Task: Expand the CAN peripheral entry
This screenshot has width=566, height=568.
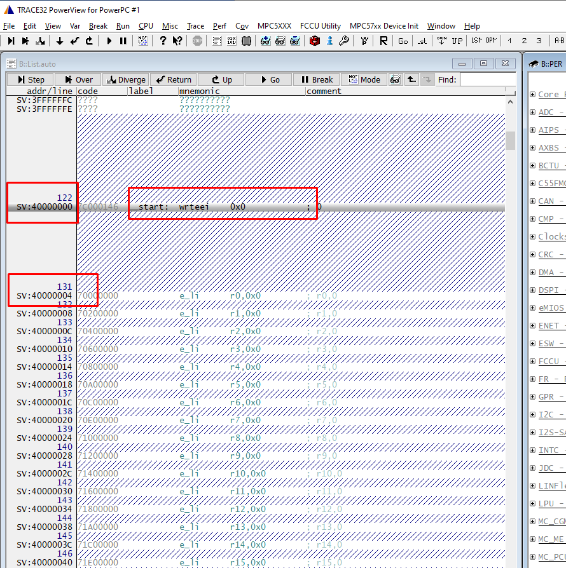Action: (532, 201)
